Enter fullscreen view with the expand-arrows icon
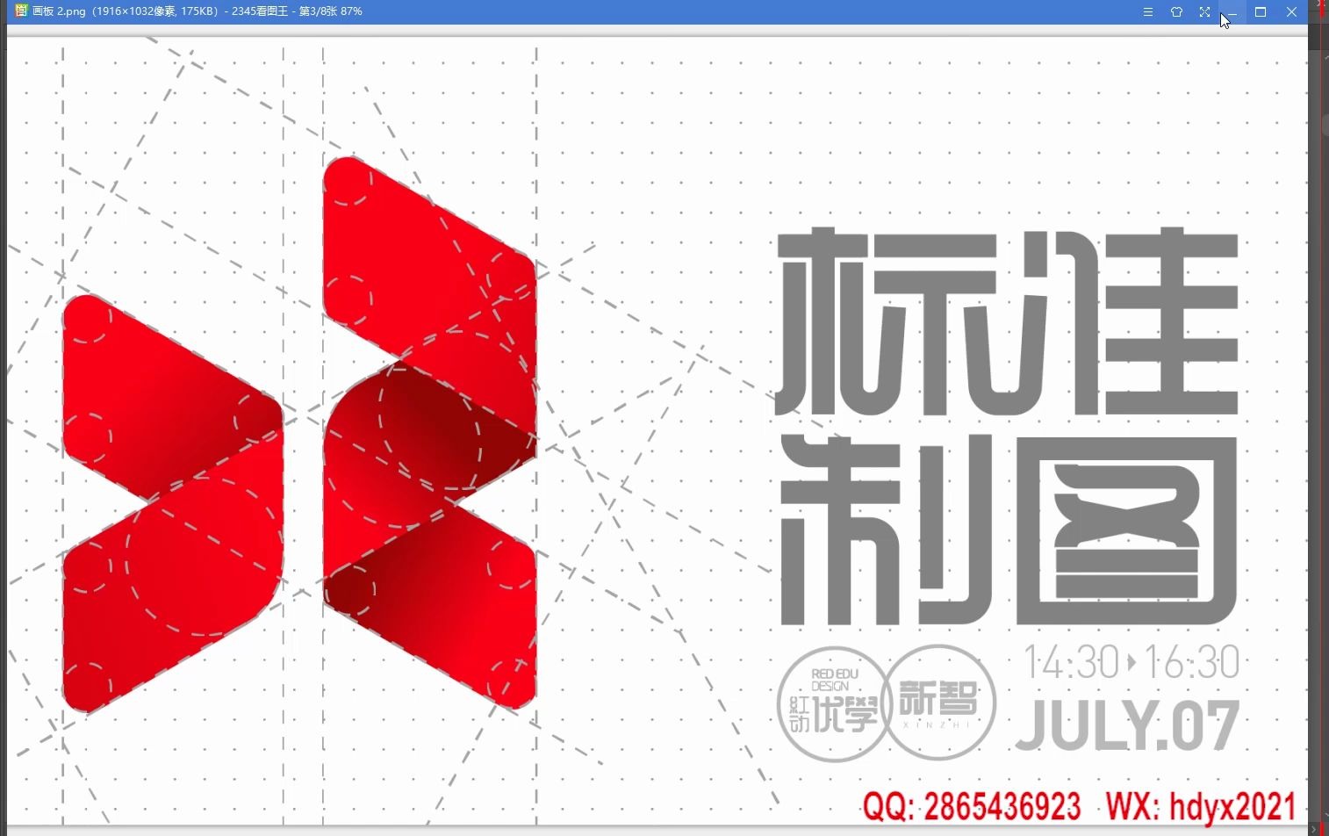1329x836 pixels. (1204, 12)
